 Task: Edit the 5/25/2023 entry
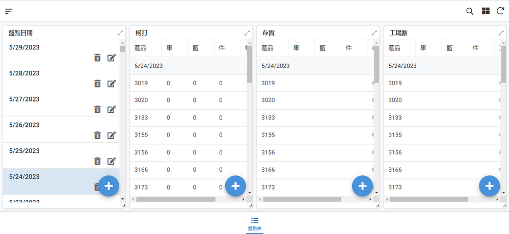[112, 161]
